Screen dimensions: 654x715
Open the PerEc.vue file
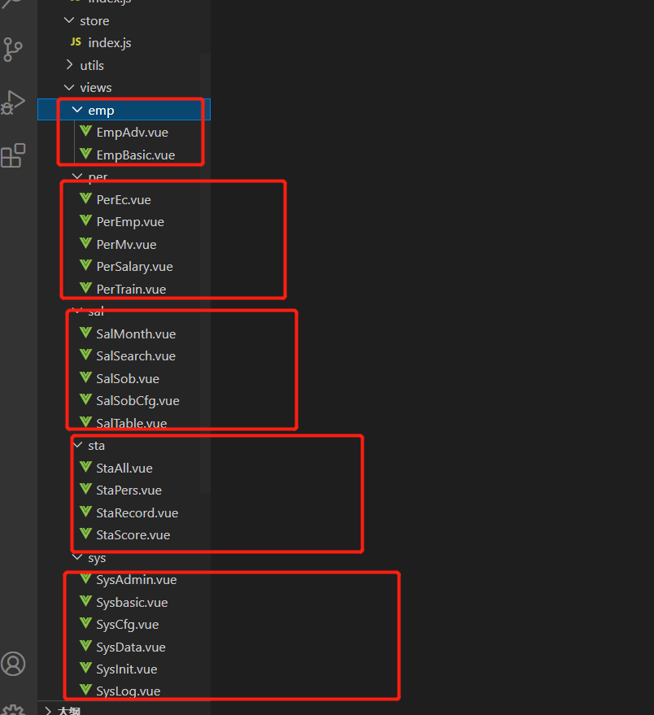coord(124,200)
